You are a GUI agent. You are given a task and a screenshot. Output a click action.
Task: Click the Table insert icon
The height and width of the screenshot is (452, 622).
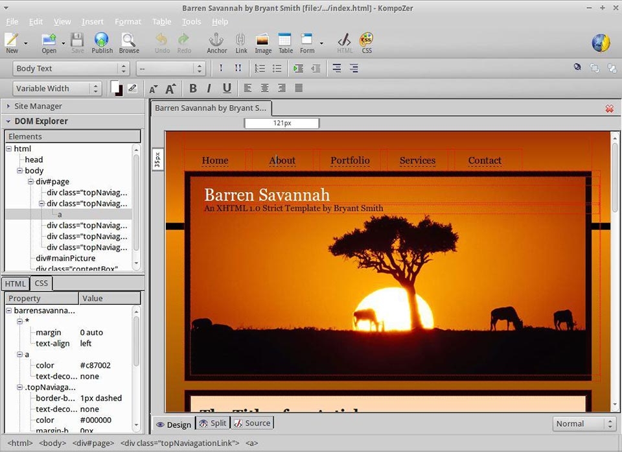pos(285,43)
